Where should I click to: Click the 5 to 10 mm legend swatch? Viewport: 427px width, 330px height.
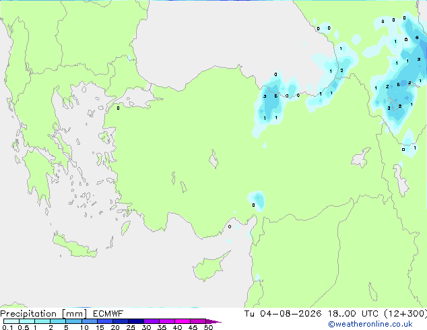coord(73,321)
